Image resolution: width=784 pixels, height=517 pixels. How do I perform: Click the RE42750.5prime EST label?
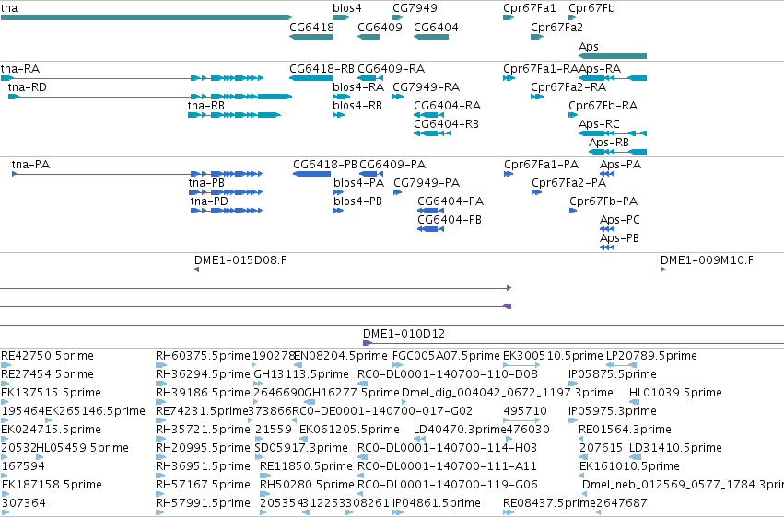48,356
